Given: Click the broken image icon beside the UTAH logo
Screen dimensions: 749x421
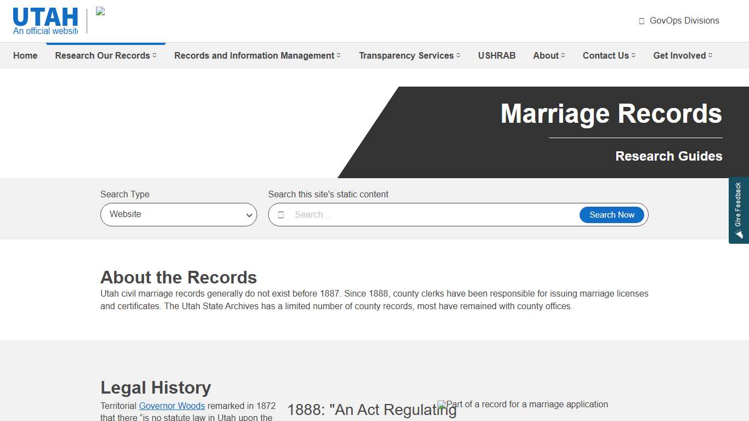Looking at the screenshot, I should click(x=99, y=11).
